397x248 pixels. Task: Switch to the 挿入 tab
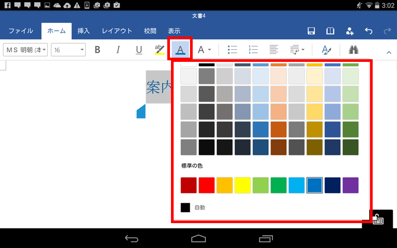point(84,31)
